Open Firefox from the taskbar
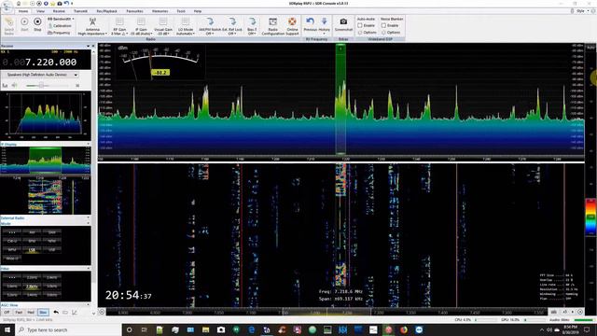 pos(404,329)
